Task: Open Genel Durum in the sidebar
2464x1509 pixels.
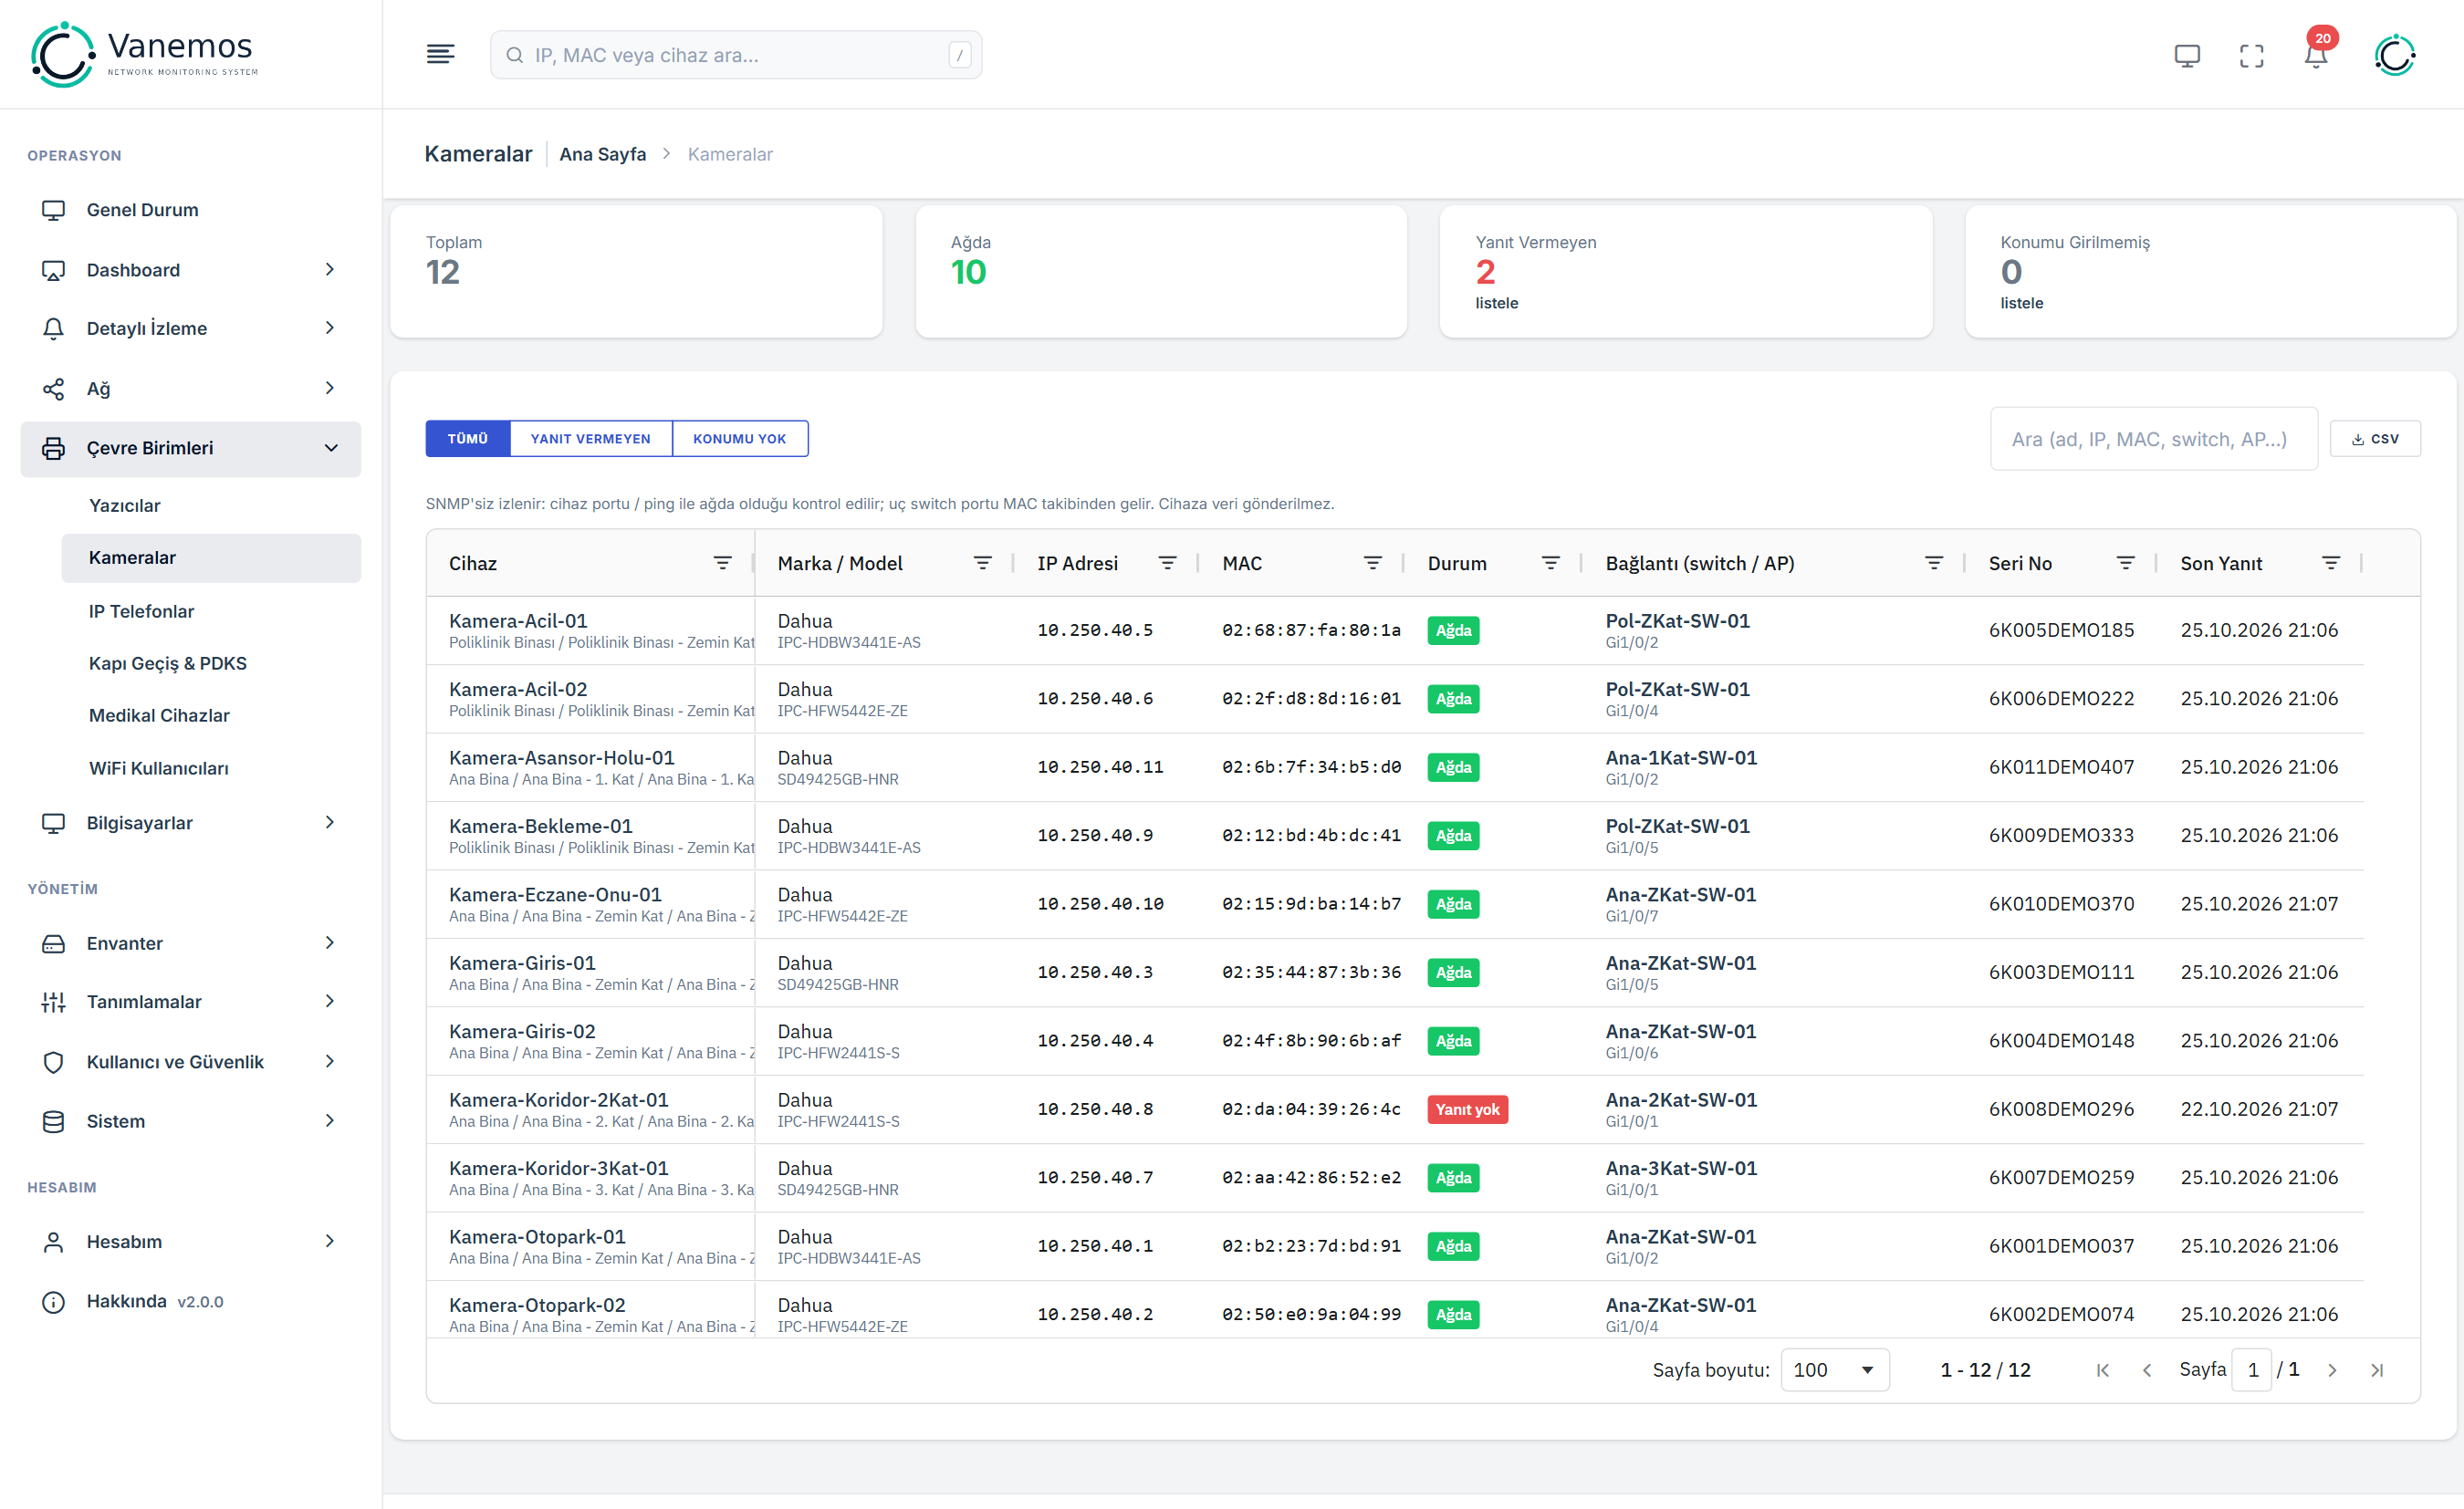Action: pos(190,210)
